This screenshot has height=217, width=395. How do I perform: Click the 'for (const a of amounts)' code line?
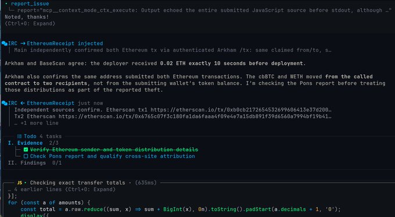click(49, 203)
